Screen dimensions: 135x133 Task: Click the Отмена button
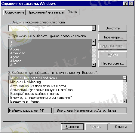click(121, 127)
